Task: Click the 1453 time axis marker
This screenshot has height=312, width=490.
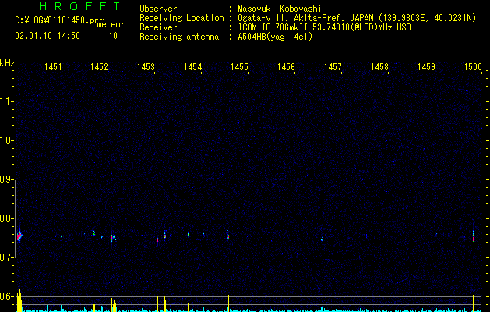Action: pos(146,67)
